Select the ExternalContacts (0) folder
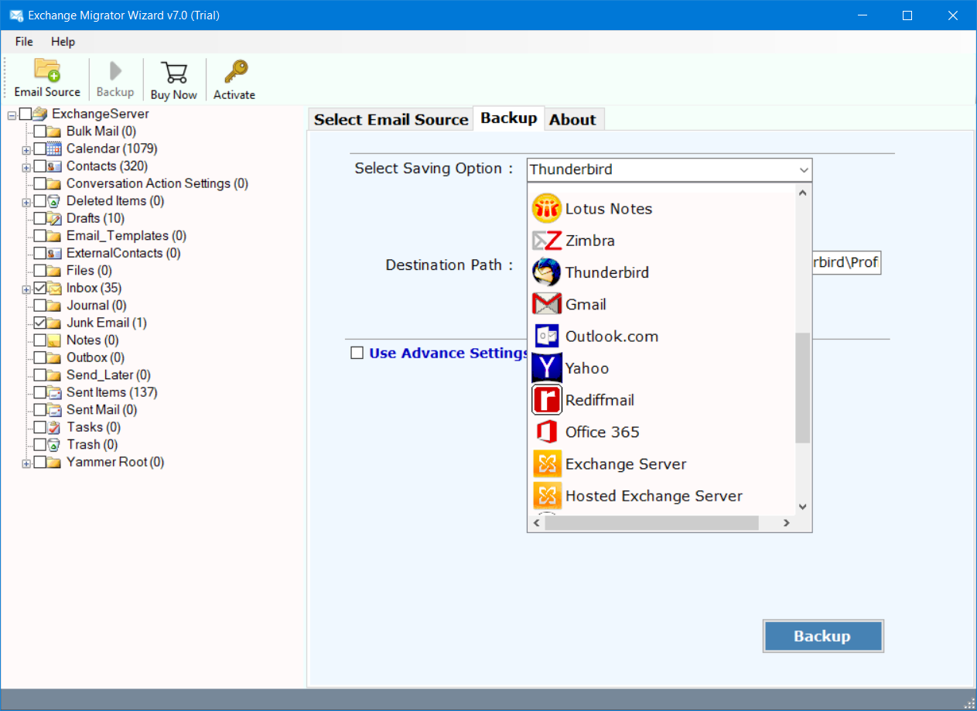The image size is (977, 711). click(x=124, y=253)
